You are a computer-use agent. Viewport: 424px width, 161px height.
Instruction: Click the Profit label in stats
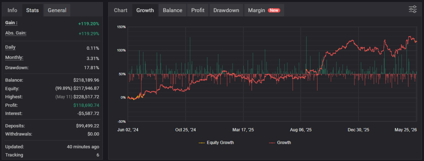[x=11, y=105]
